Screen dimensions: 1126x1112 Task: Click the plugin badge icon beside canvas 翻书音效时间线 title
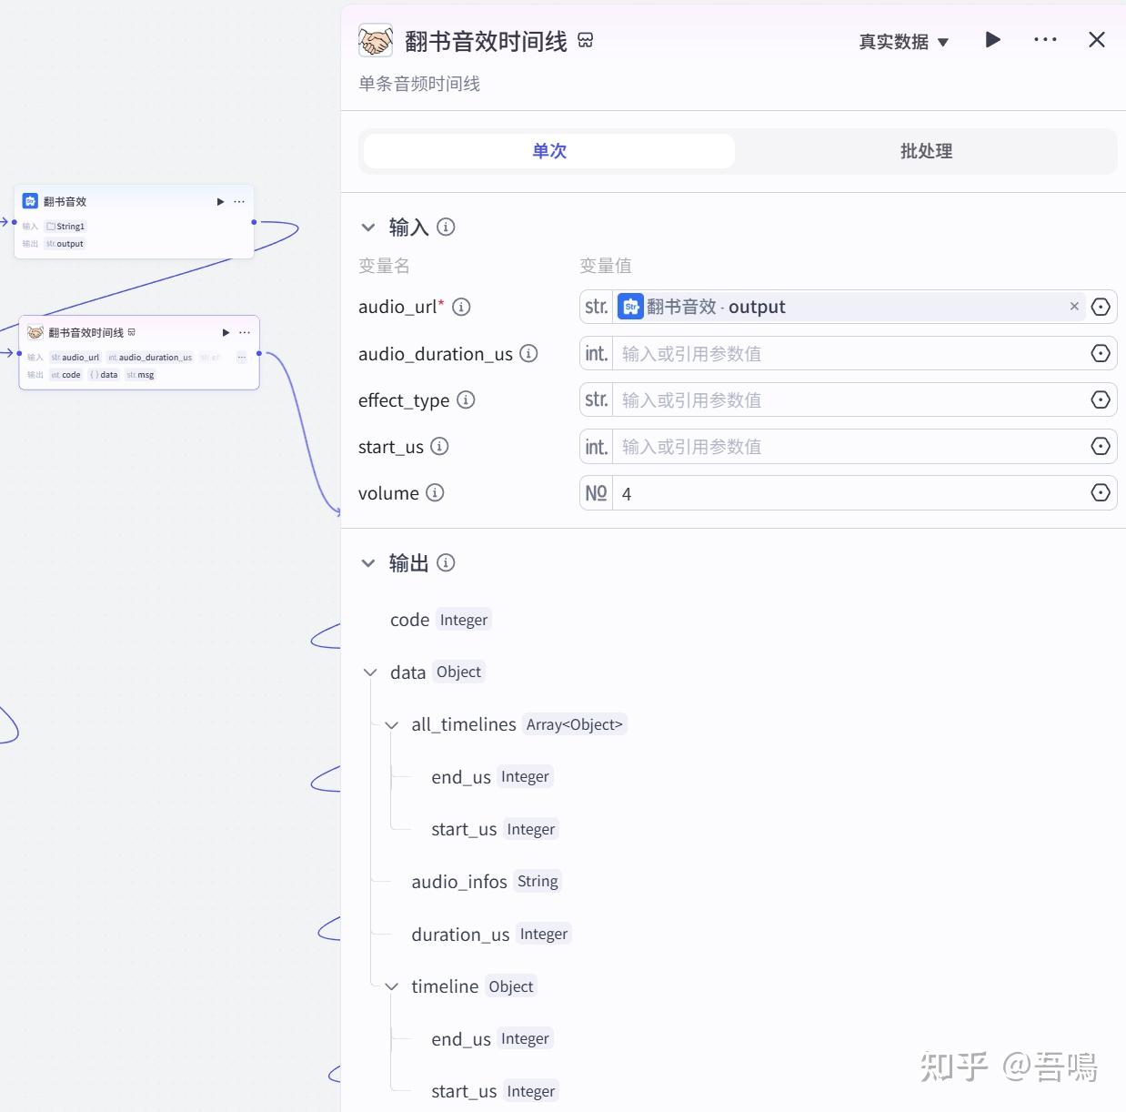pyautogui.click(x=132, y=332)
